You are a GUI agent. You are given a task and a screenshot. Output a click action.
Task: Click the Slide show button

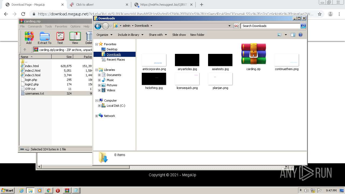pyautogui.click(x=179, y=35)
